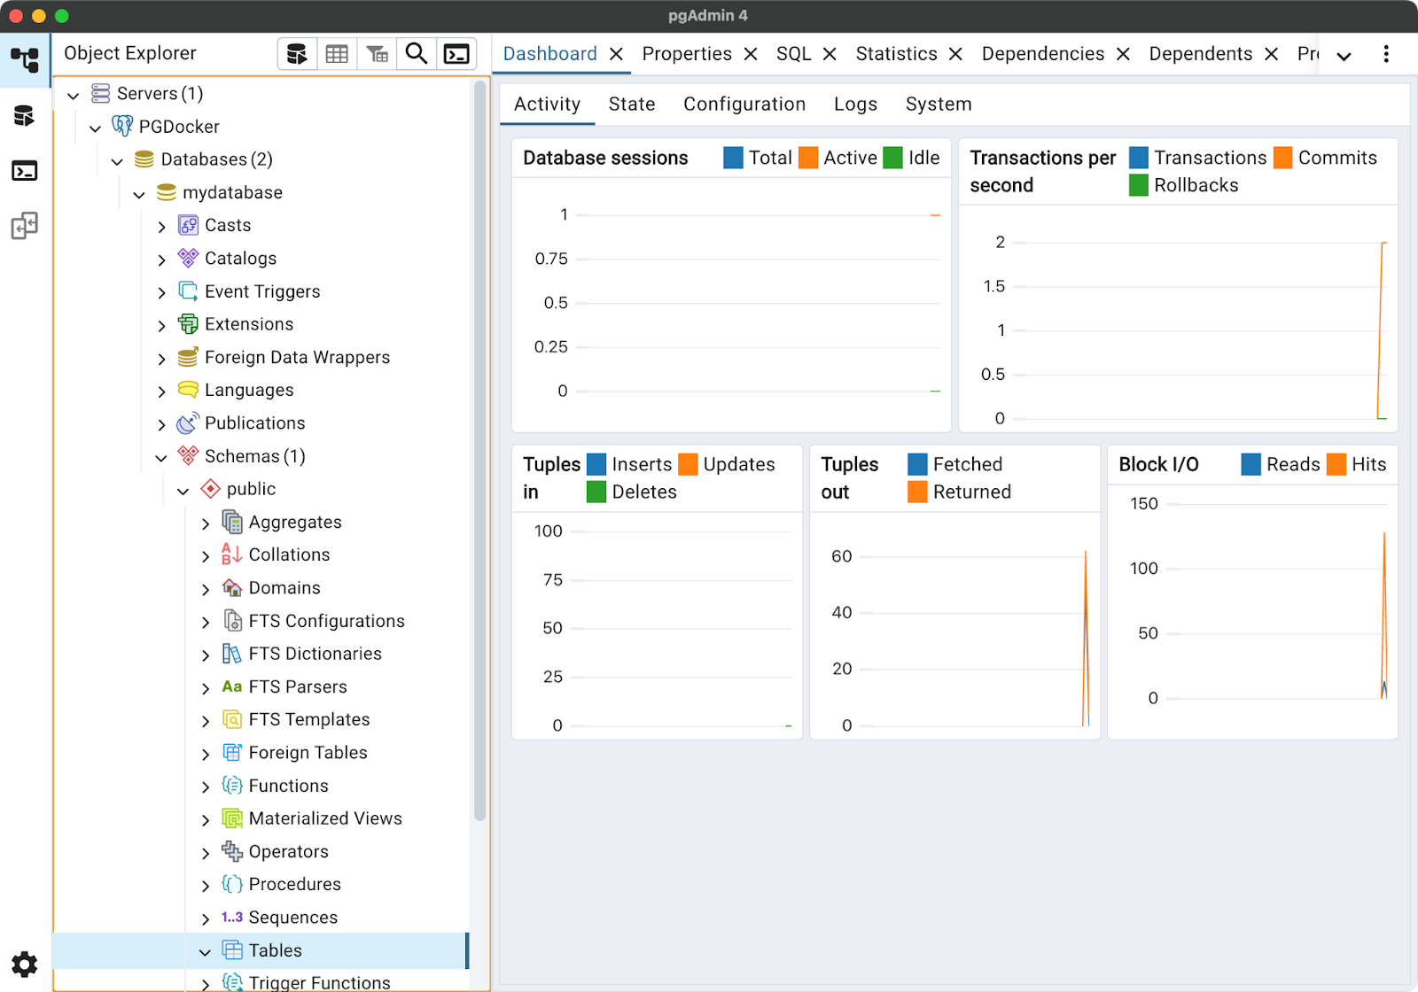
Task: Select the Foreign Tables tree item
Action: coord(308,753)
